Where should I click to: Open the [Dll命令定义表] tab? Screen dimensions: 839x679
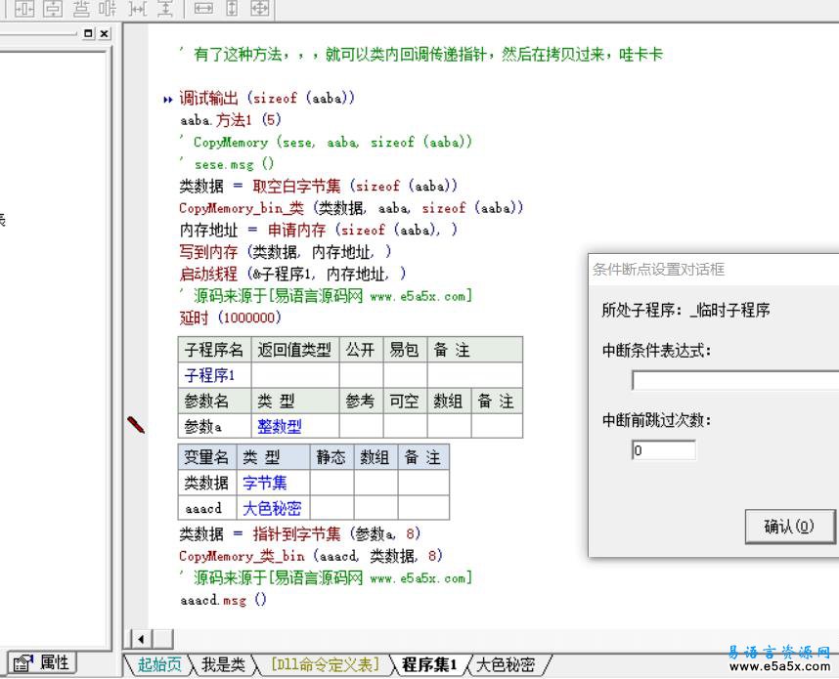326,664
